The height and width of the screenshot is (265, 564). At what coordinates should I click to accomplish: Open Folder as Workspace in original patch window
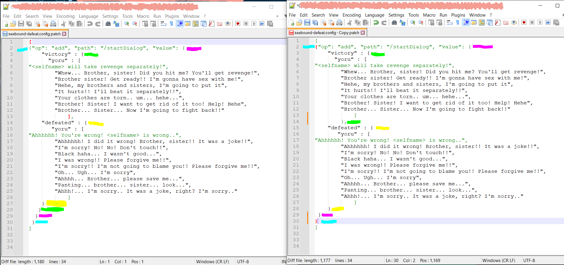[220, 24]
